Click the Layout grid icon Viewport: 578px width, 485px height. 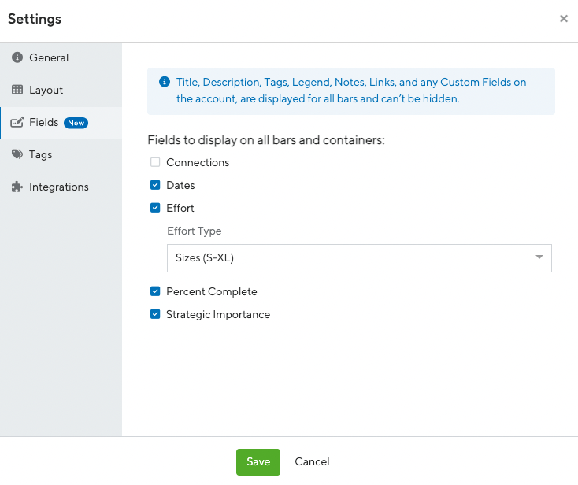(17, 90)
